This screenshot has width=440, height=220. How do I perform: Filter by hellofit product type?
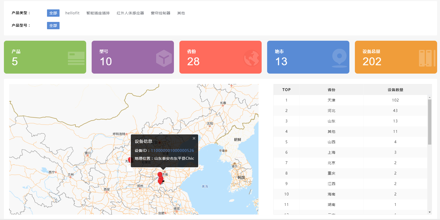click(x=72, y=13)
